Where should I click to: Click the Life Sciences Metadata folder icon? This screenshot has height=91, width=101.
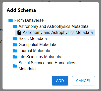[x=15, y=57]
